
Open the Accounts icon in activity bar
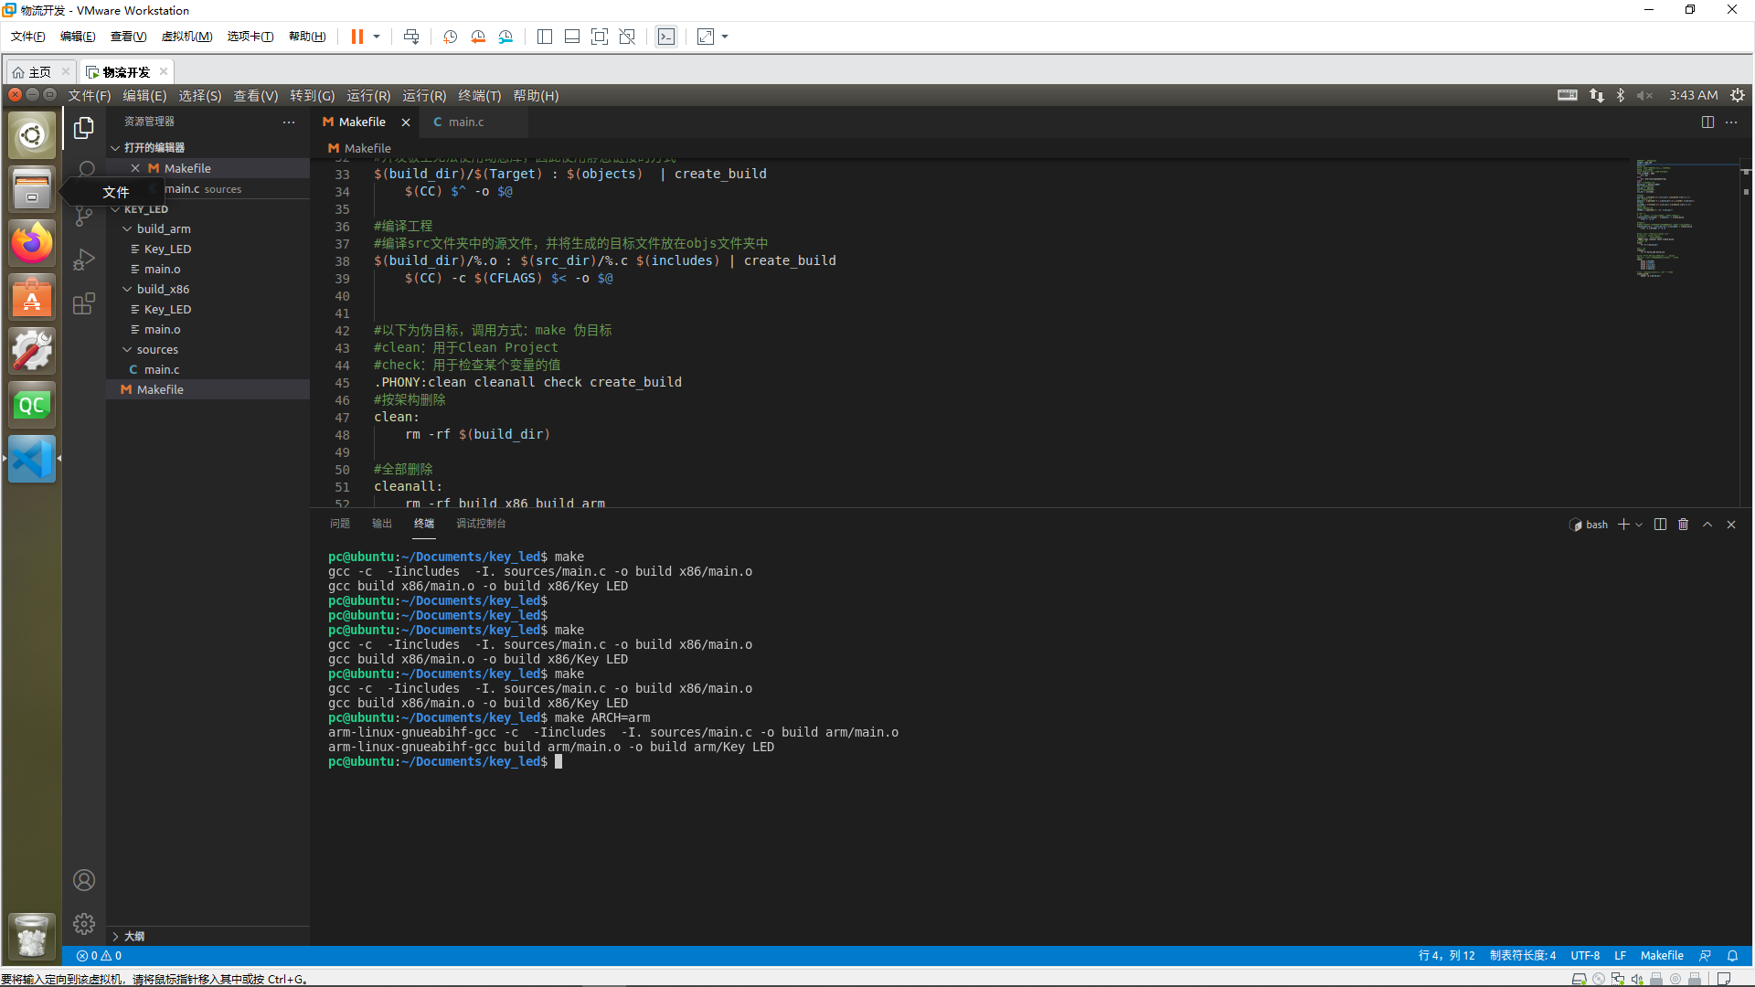[84, 880]
